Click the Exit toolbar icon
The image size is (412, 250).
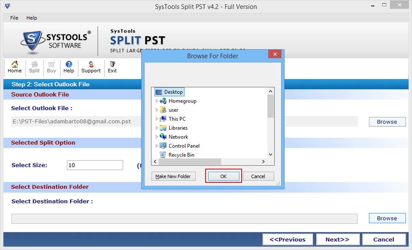pyautogui.click(x=112, y=67)
